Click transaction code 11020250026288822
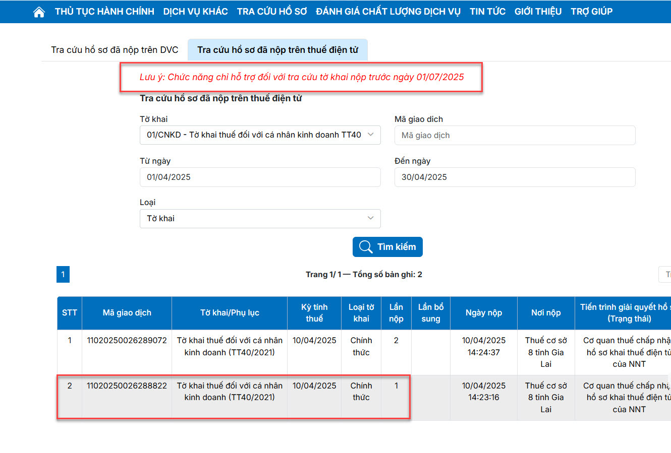 pyautogui.click(x=127, y=386)
